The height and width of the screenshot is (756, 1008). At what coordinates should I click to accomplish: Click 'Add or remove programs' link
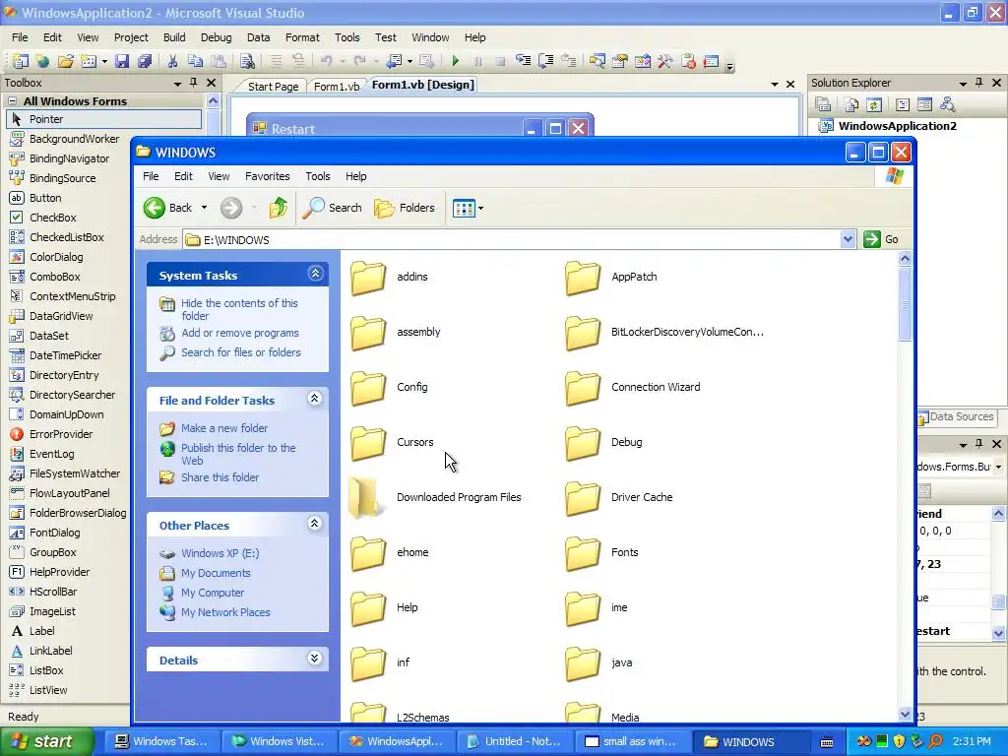(x=240, y=333)
